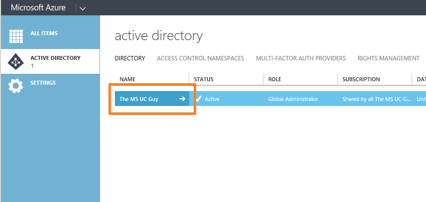
Task: Open The MS UC Guy directory
Action: point(139,99)
